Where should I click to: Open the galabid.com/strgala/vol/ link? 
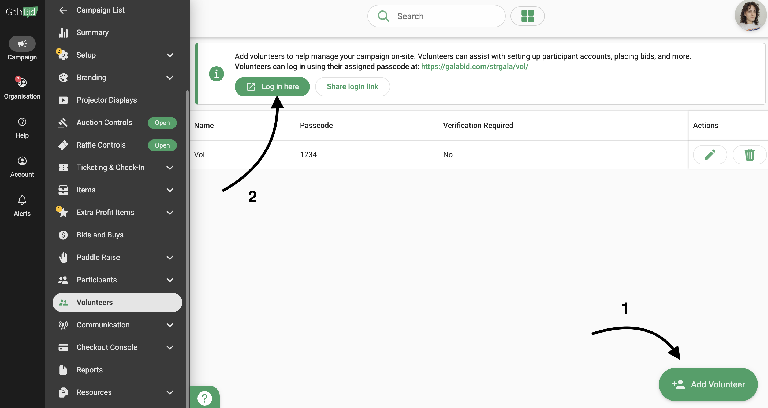tap(474, 66)
